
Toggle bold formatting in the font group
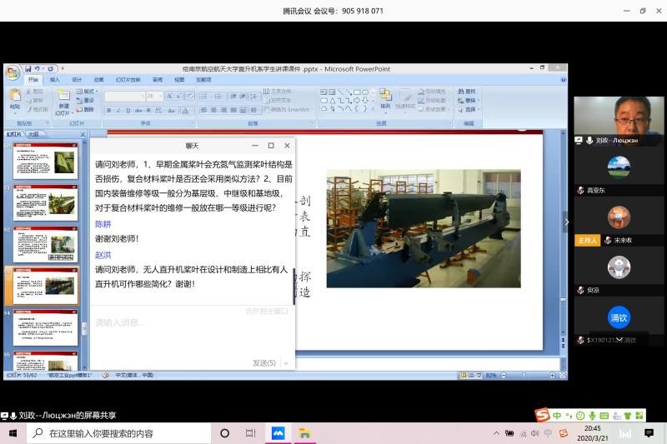[x=108, y=110]
